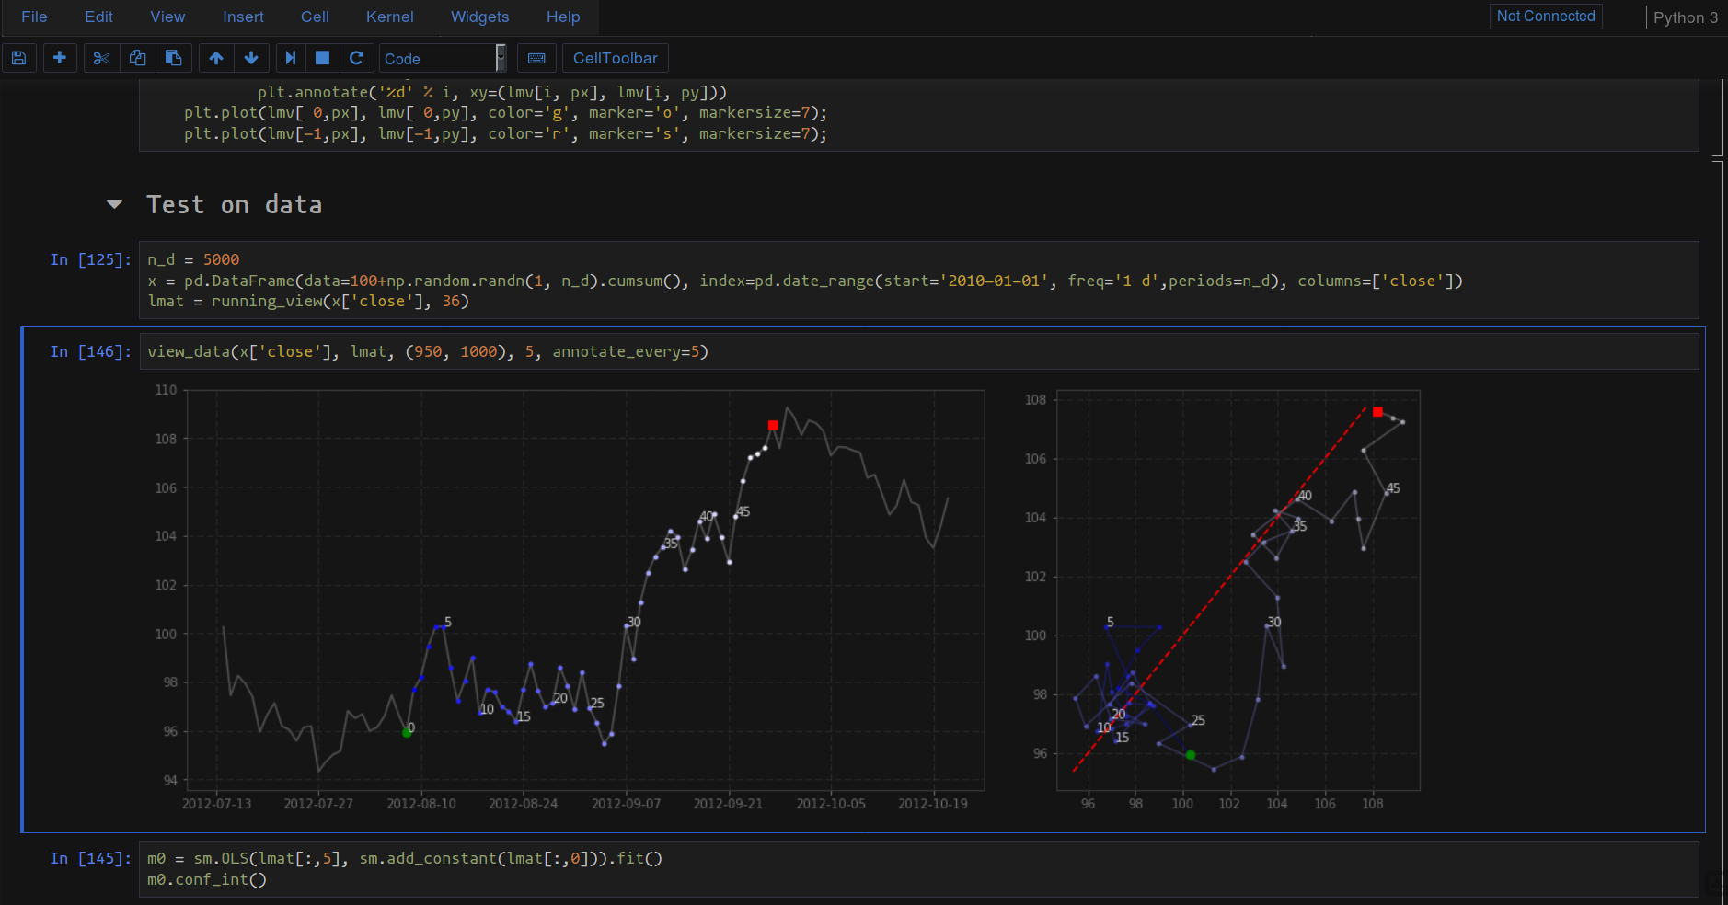
Task: Click the green start marker on left chart
Action: pyautogui.click(x=407, y=733)
